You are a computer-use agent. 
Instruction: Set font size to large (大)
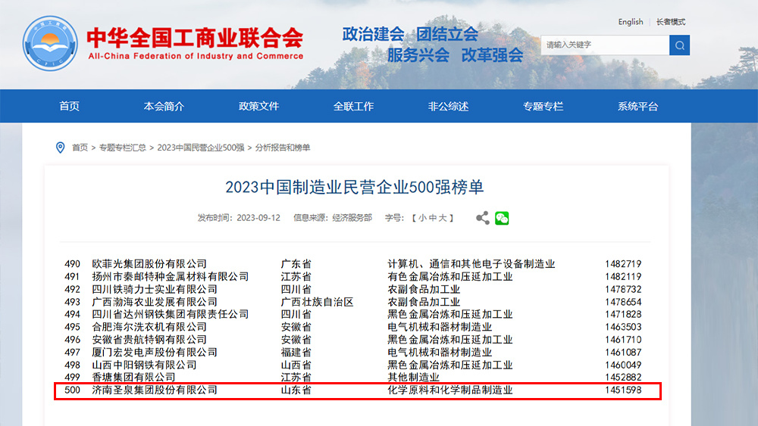(443, 218)
